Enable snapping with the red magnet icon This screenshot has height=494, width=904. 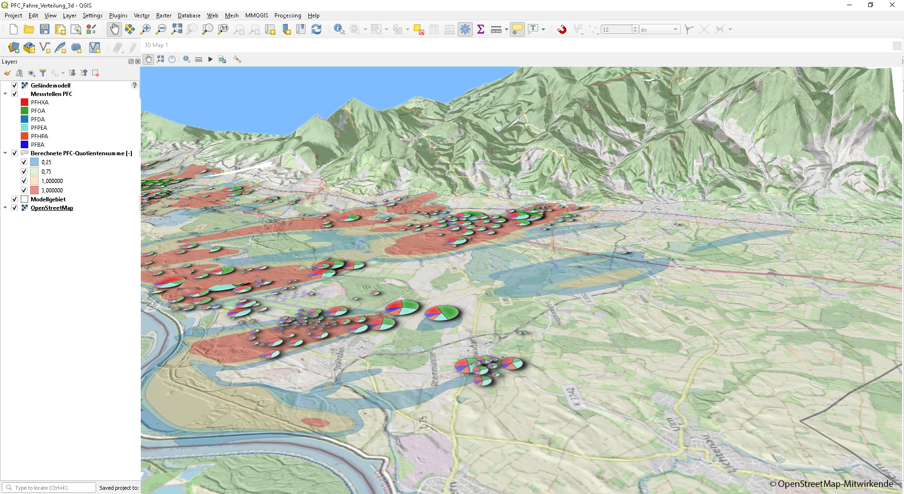click(x=562, y=29)
